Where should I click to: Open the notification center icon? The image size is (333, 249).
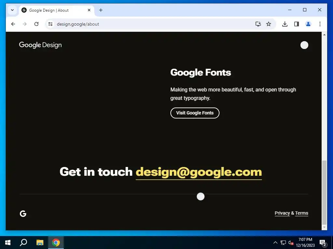323,243
